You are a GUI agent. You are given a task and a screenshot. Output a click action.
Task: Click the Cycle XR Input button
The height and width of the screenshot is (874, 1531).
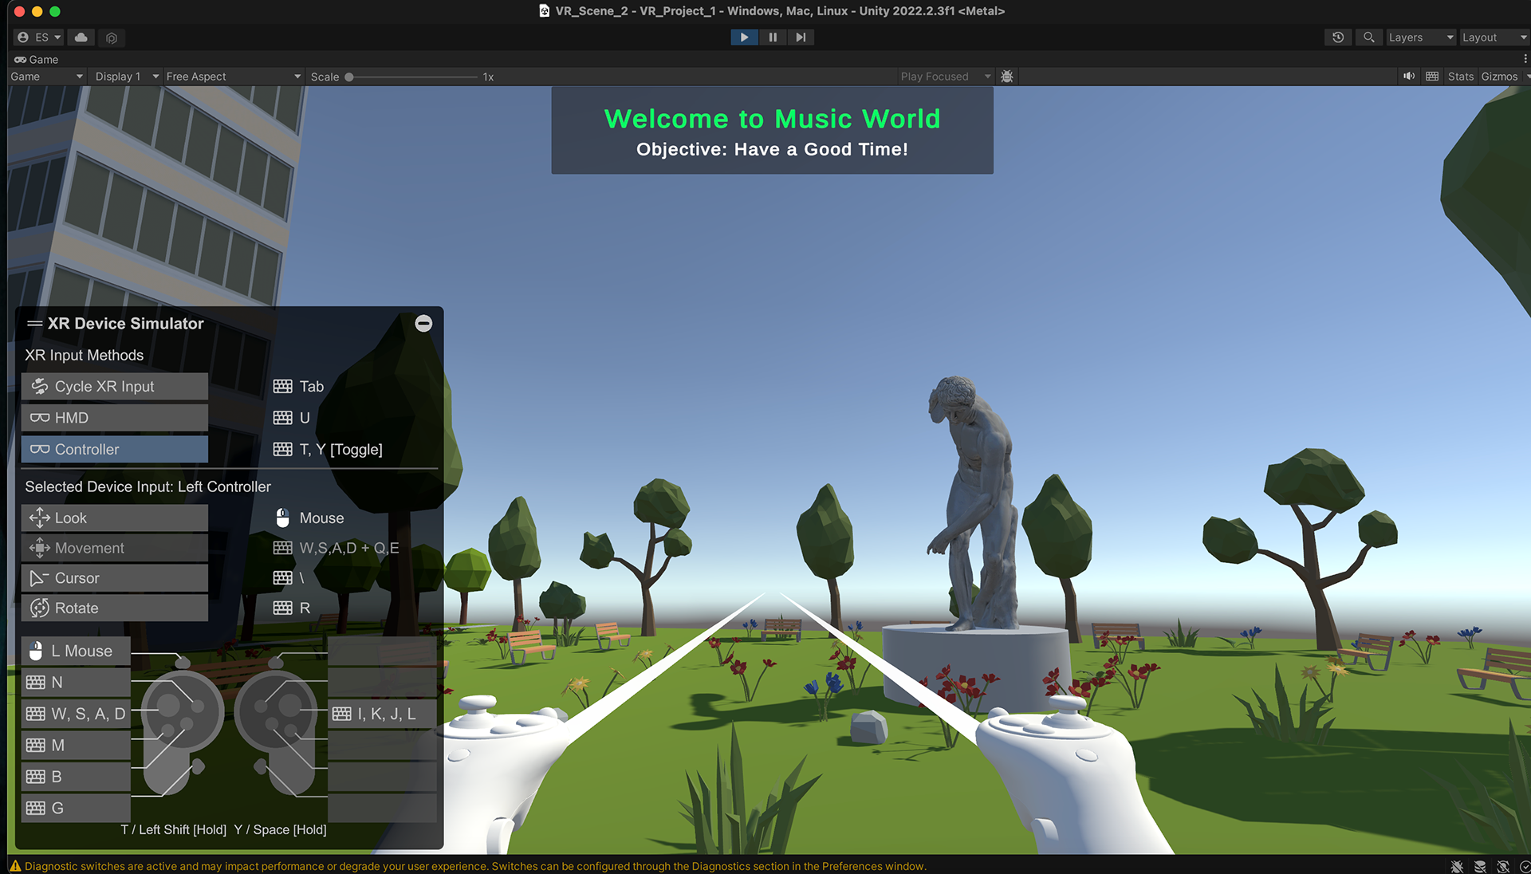click(x=115, y=387)
